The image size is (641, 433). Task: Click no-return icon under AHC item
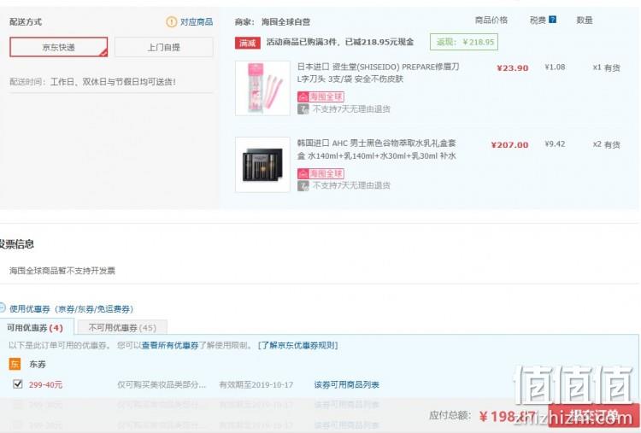tap(303, 186)
